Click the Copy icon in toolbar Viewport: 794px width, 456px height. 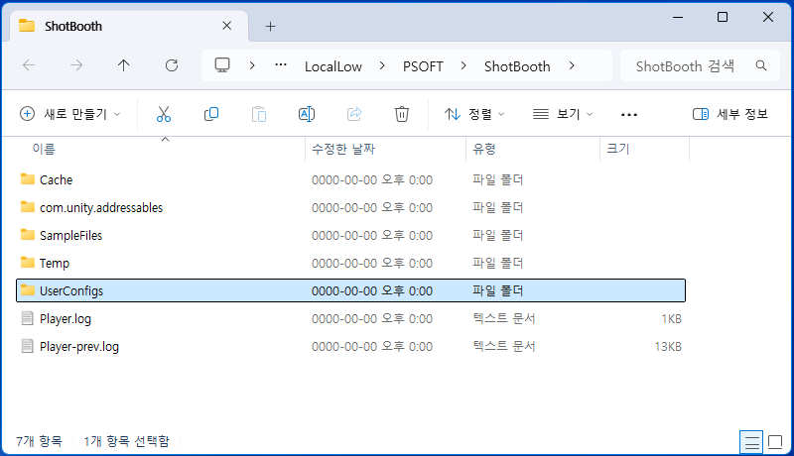(211, 114)
